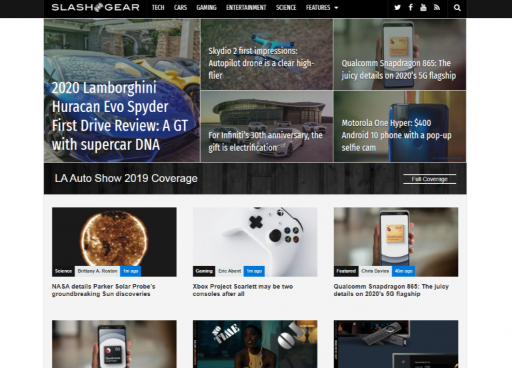Open the No Time movie thumbnail
This screenshot has height=368, width=512.
click(255, 344)
